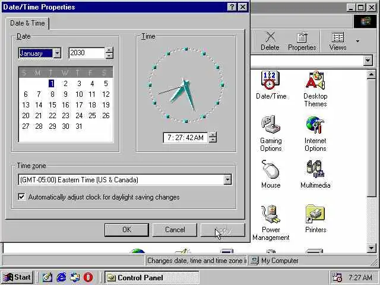Screen dimensions: 380x285
Task: Select day 18 in the calendar
Action: [92, 104]
